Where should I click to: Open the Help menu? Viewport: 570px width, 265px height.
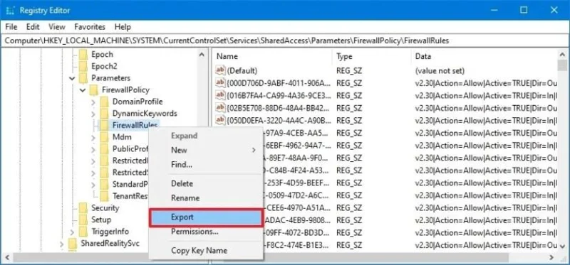(123, 27)
